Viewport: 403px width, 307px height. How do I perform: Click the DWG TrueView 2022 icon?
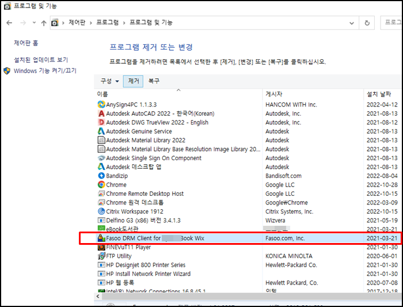(101, 122)
